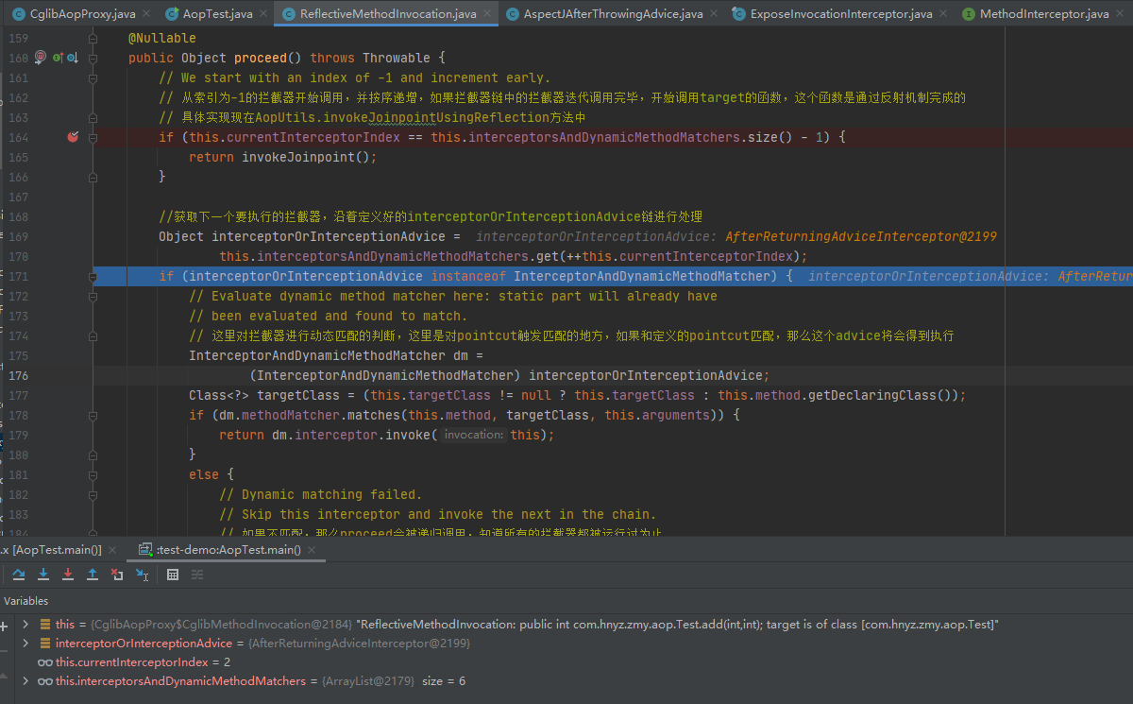Click the CglibAopProxy.java class file icon

19,14
